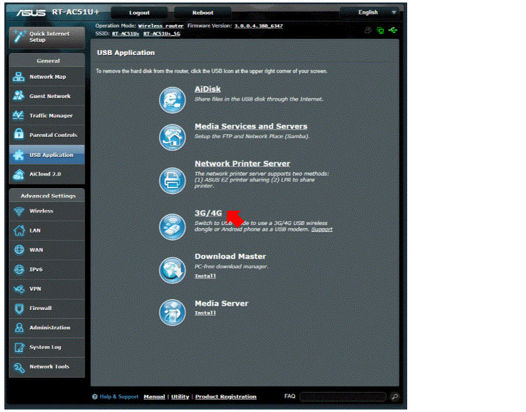Image resolution: width=526 pixels, height=412 pixels.
Task: Click the FAQ search magnifier icon
Action: (x=394, y=396)
